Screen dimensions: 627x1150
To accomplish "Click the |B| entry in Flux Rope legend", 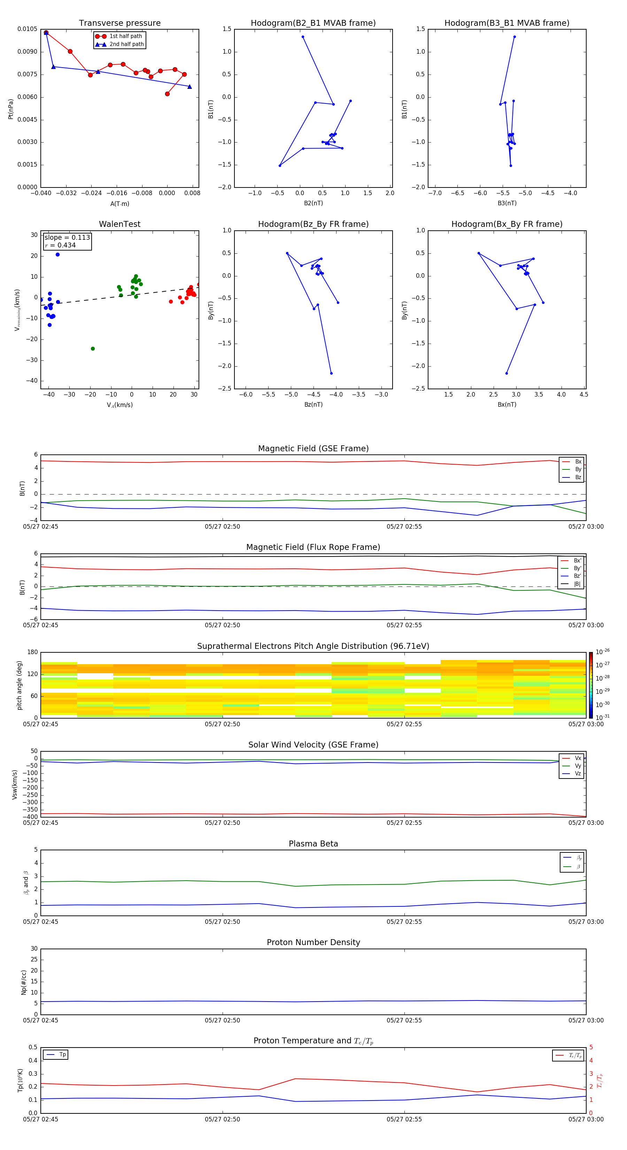I will pos(571,584).
